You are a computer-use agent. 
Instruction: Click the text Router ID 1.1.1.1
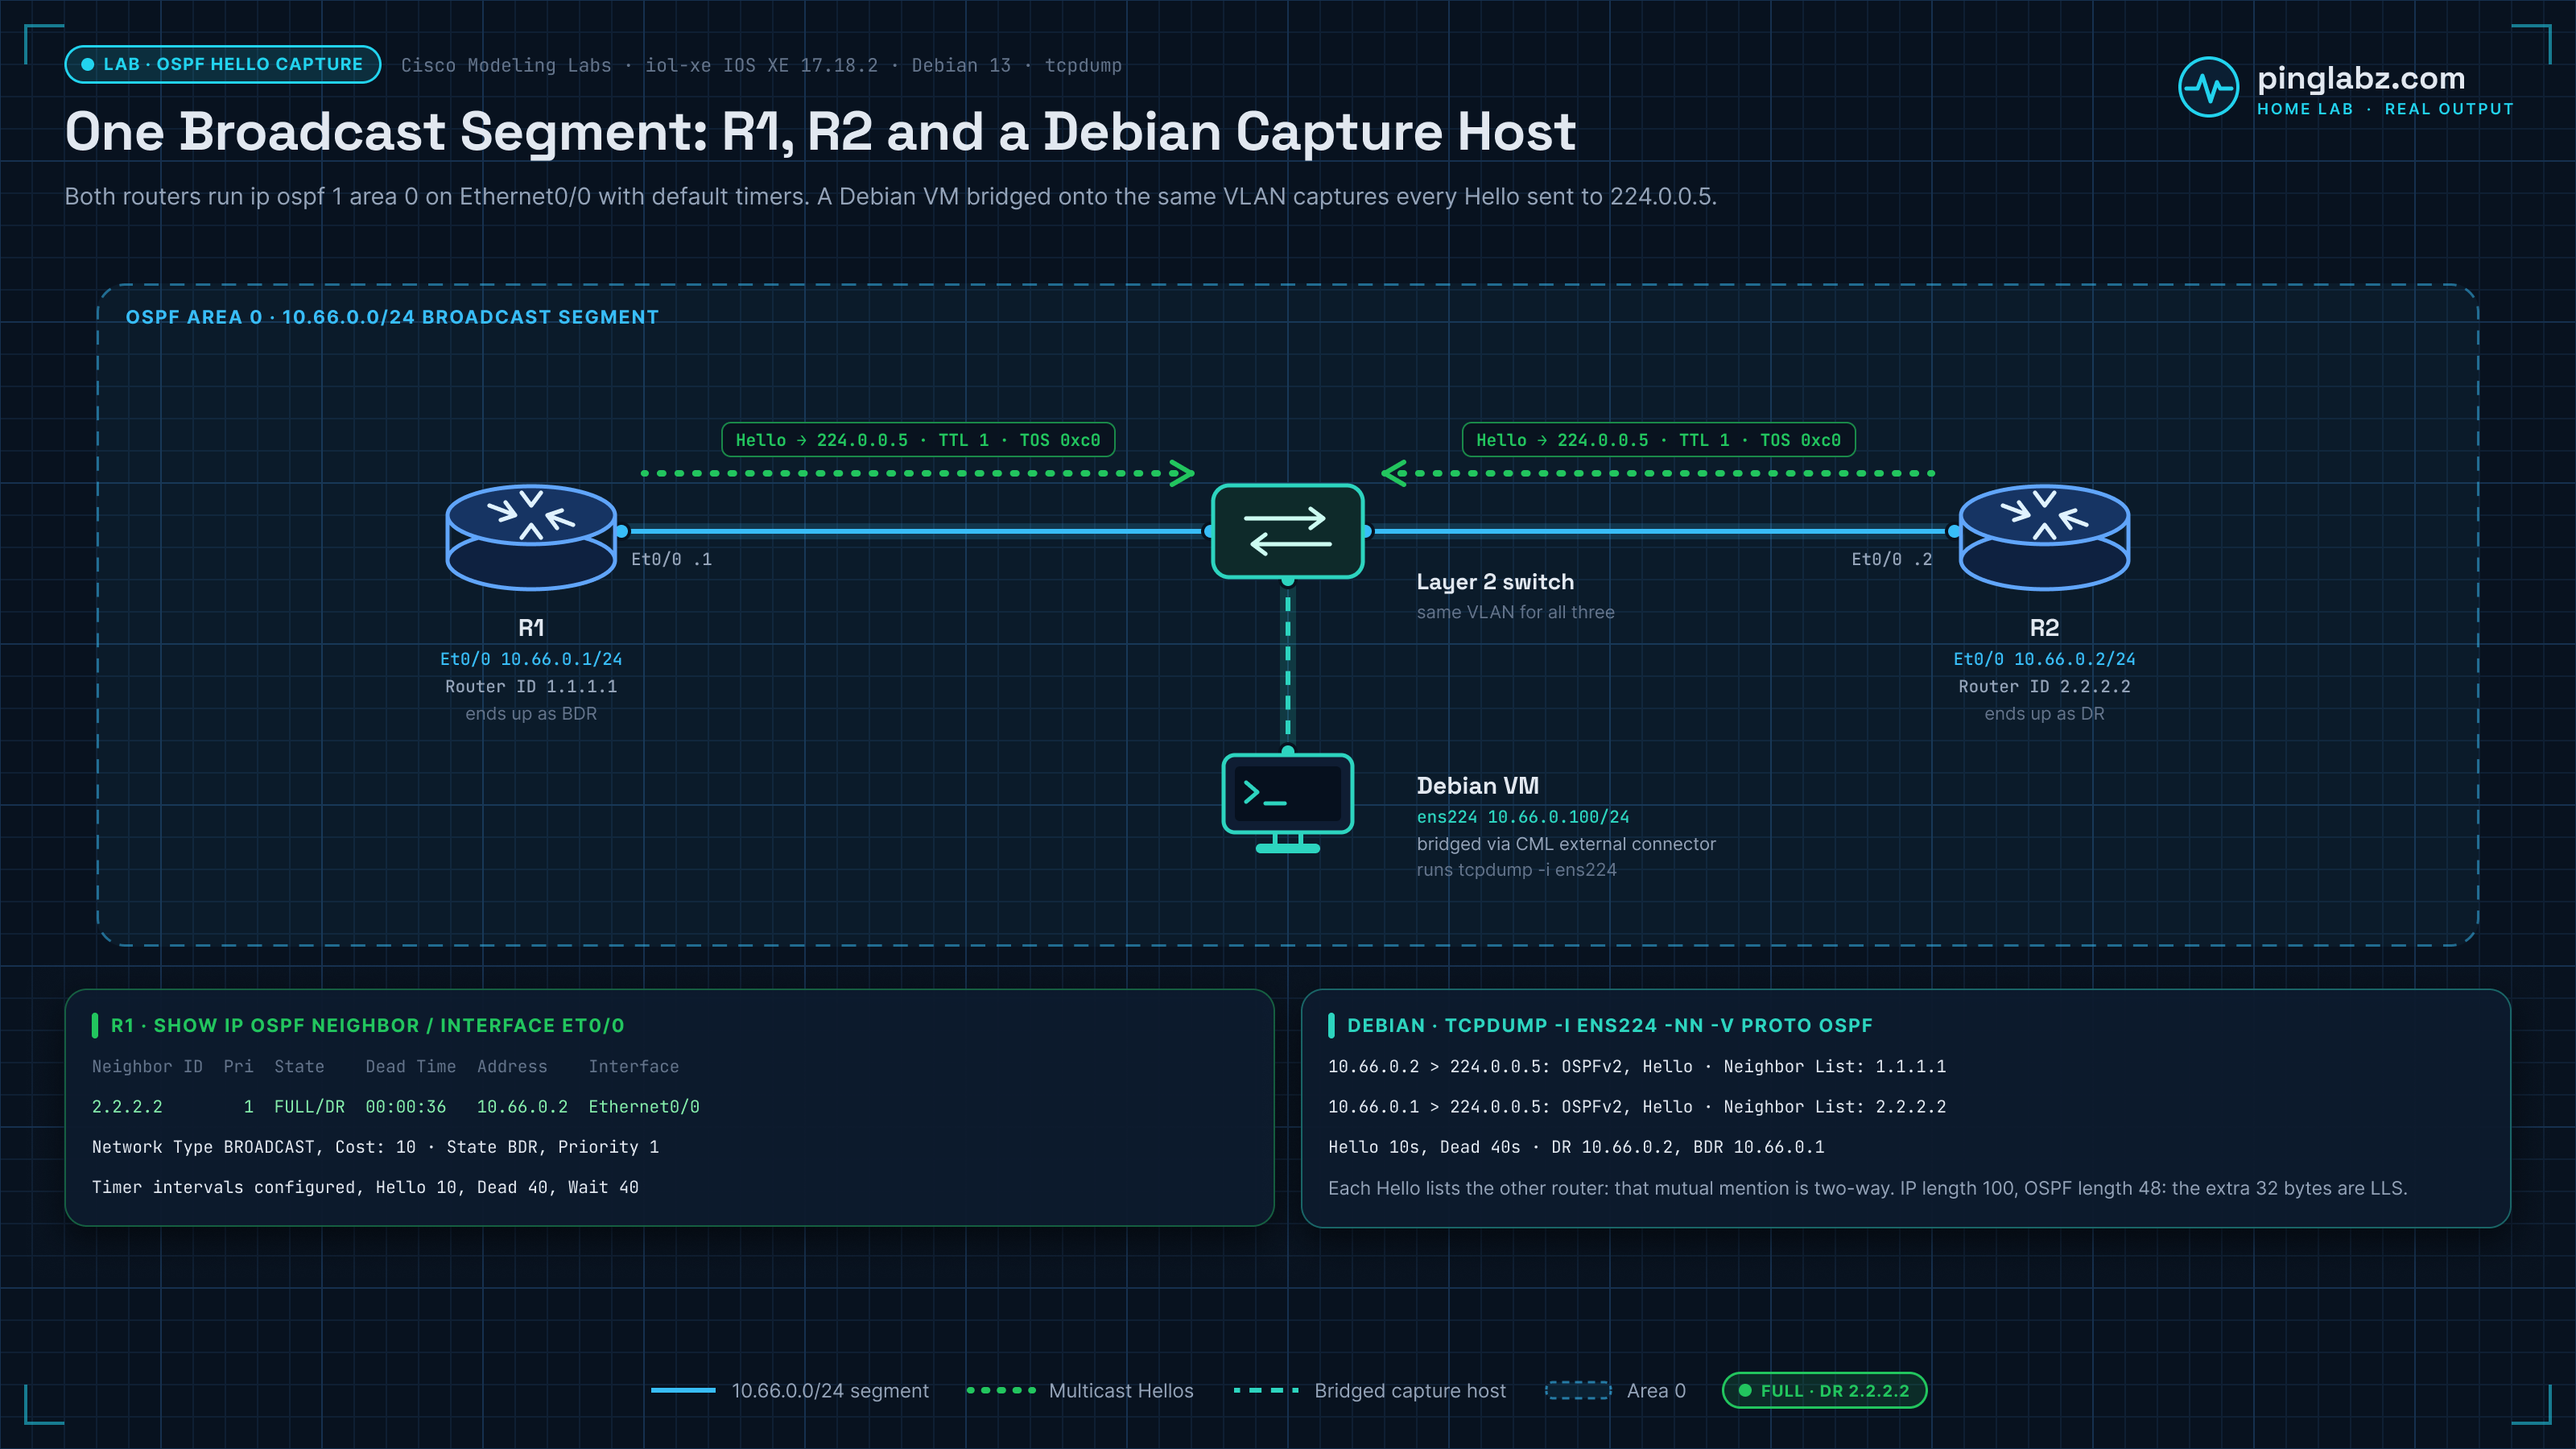tap(531, 686)
